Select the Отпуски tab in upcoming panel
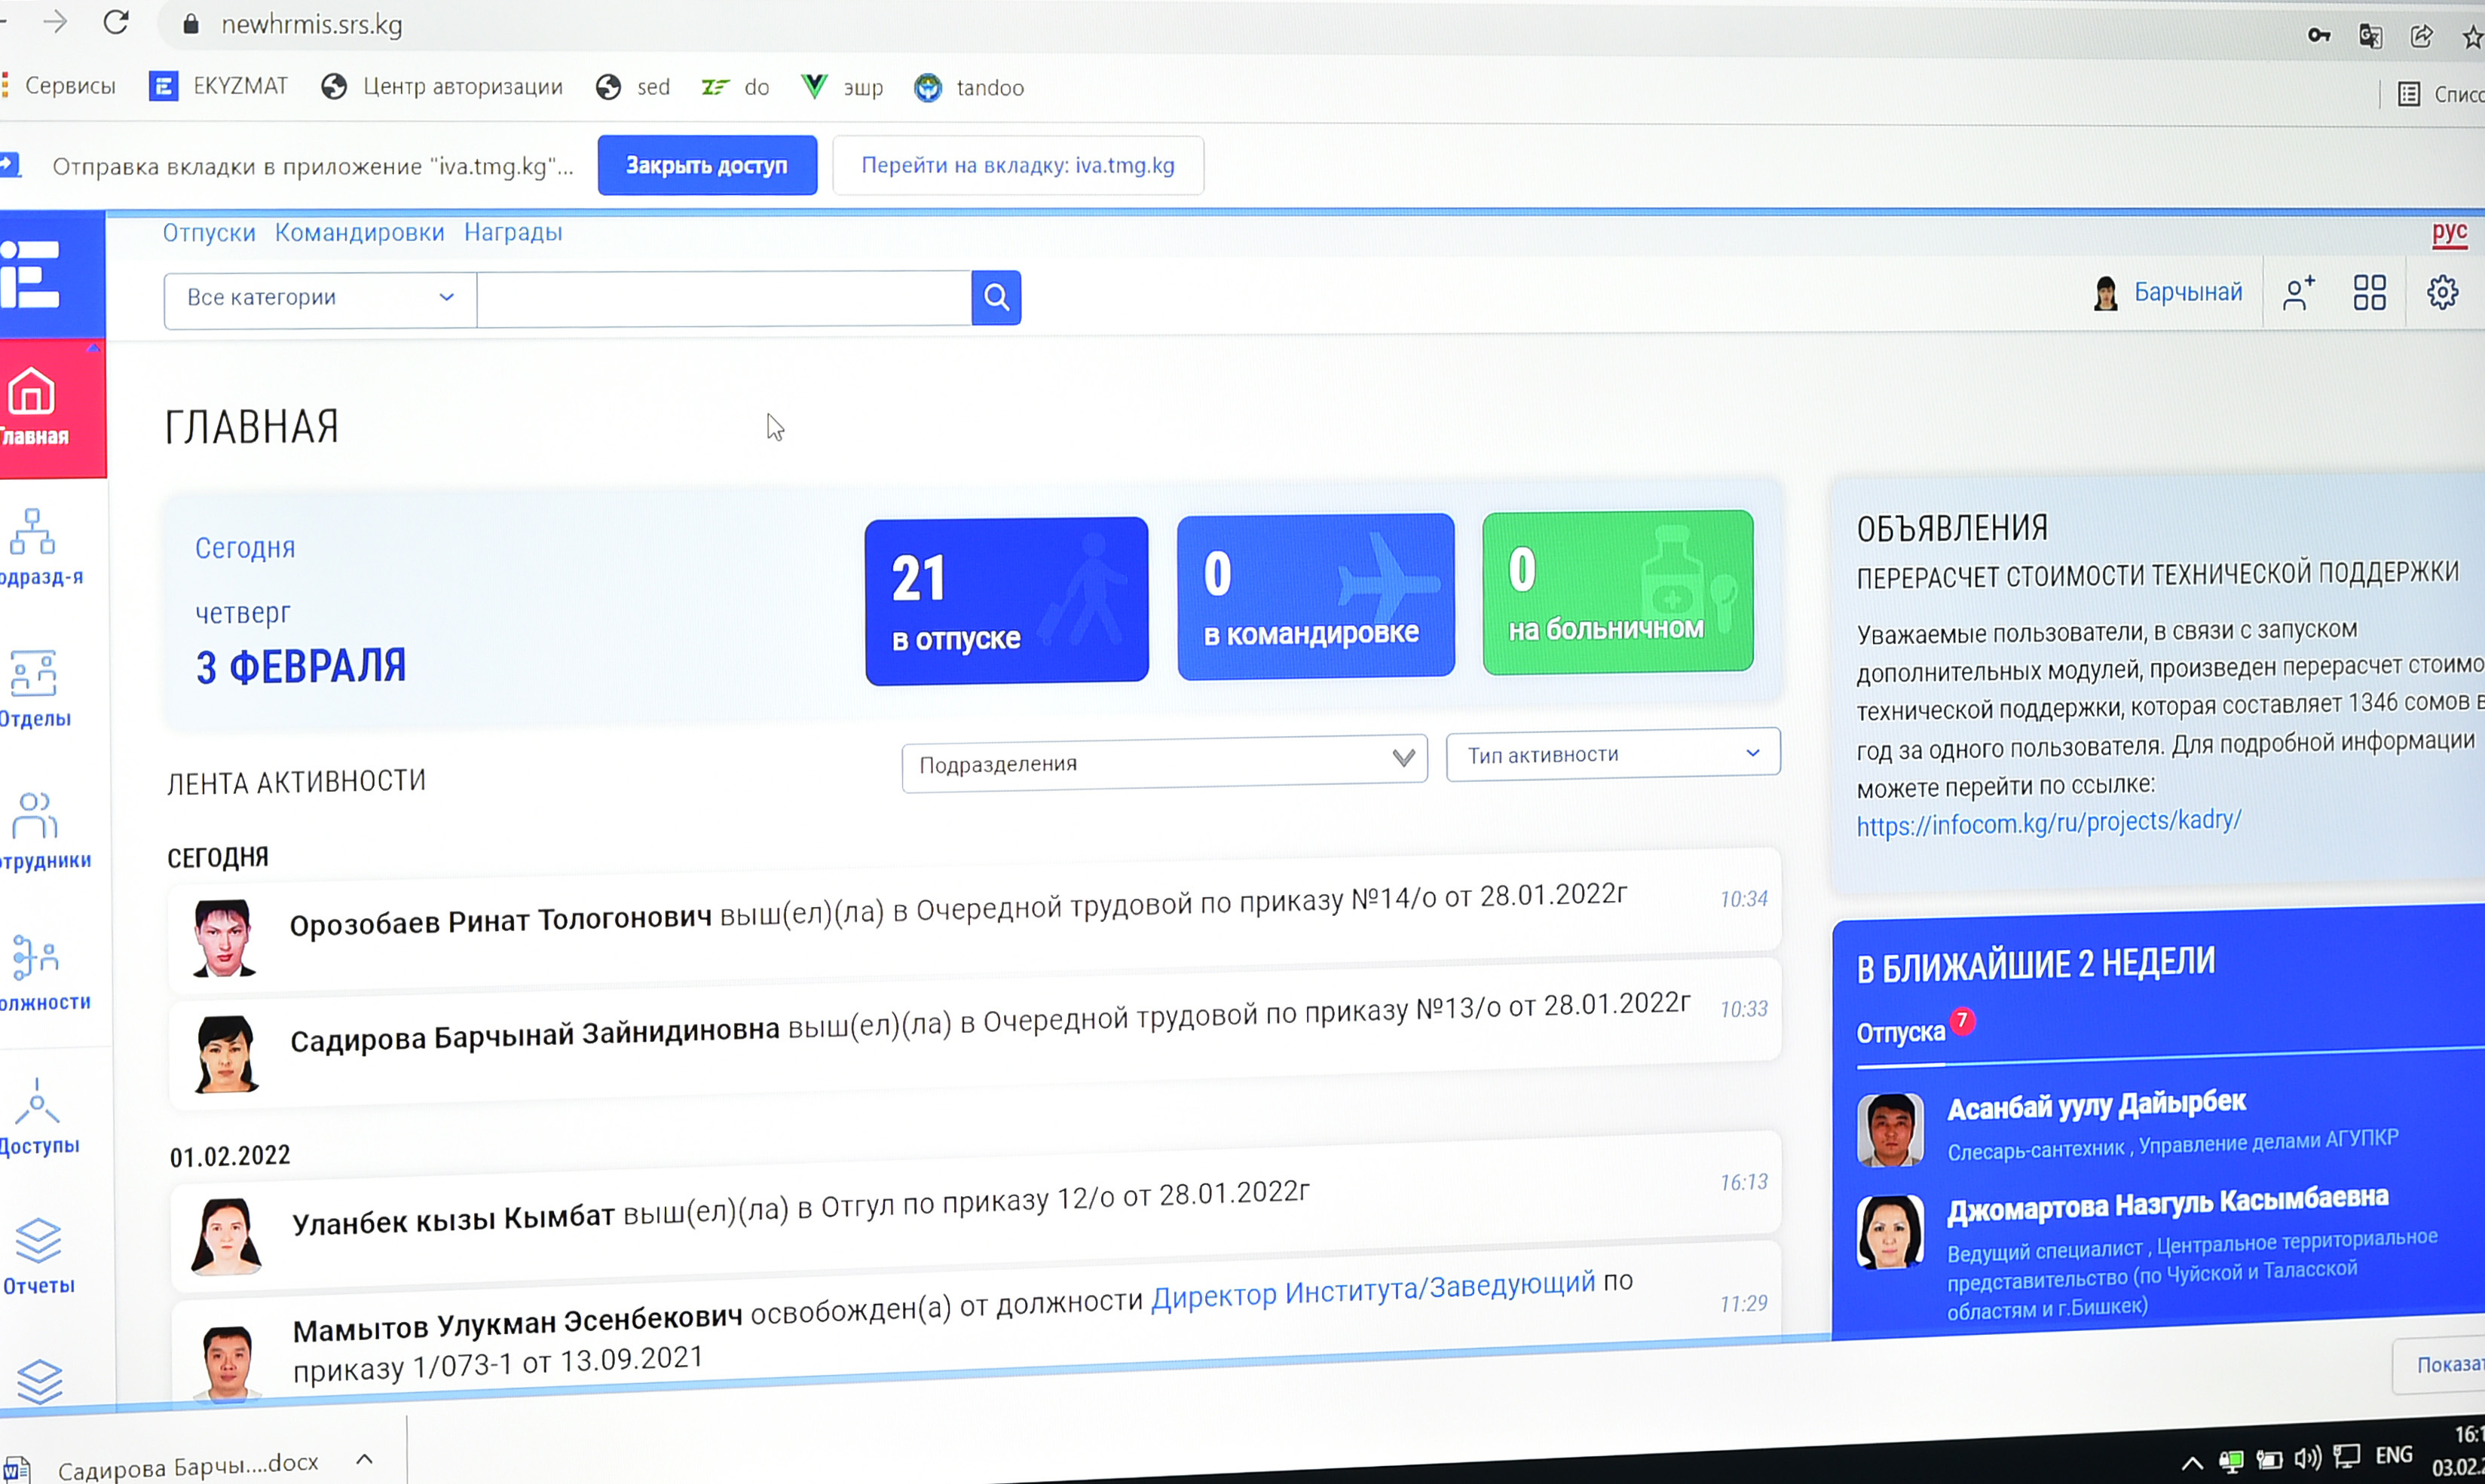 pyautogui.click(x=1900, y=1033)
